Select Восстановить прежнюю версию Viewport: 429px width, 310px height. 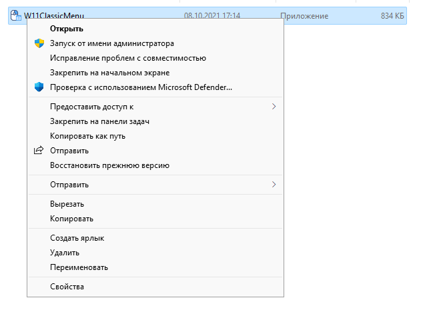pyautogui.click(x=109, y=165)
